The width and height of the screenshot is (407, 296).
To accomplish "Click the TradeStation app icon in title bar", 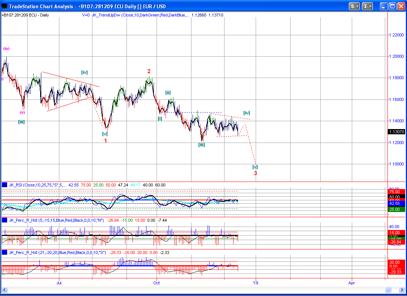I will coord(4,6).
